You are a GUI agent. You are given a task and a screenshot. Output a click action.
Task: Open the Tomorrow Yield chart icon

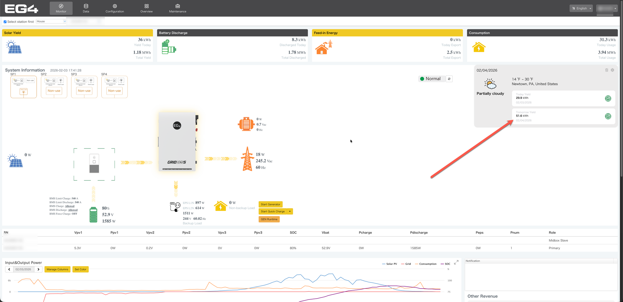(x=608, y=116)
